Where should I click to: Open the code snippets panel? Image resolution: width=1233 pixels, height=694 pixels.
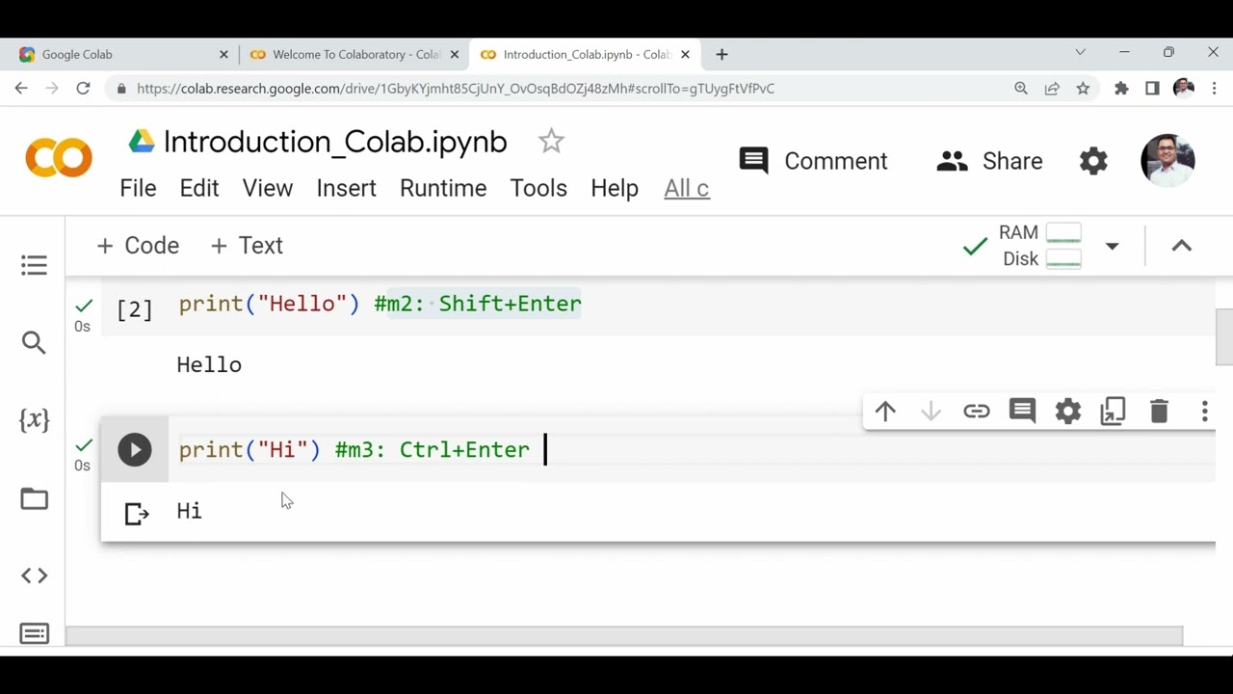[x=34, y=575]
